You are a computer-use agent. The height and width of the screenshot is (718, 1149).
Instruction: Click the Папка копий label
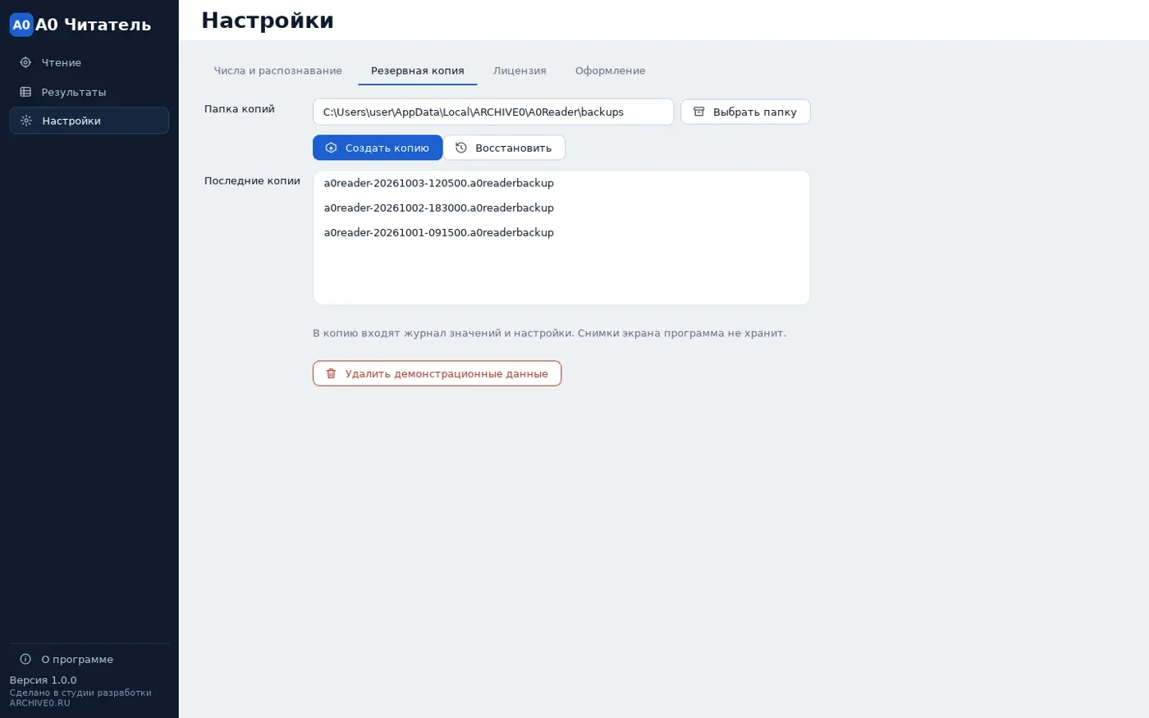(240, 109)
